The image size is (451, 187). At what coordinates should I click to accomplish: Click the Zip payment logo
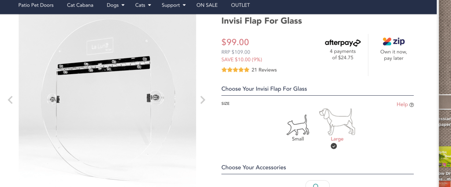click(394, 42)
